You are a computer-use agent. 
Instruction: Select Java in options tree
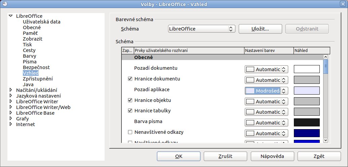tap(28, 85)
